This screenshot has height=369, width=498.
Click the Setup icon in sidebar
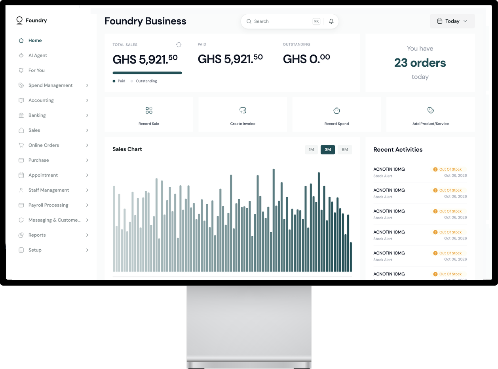(x=21, y=250)
